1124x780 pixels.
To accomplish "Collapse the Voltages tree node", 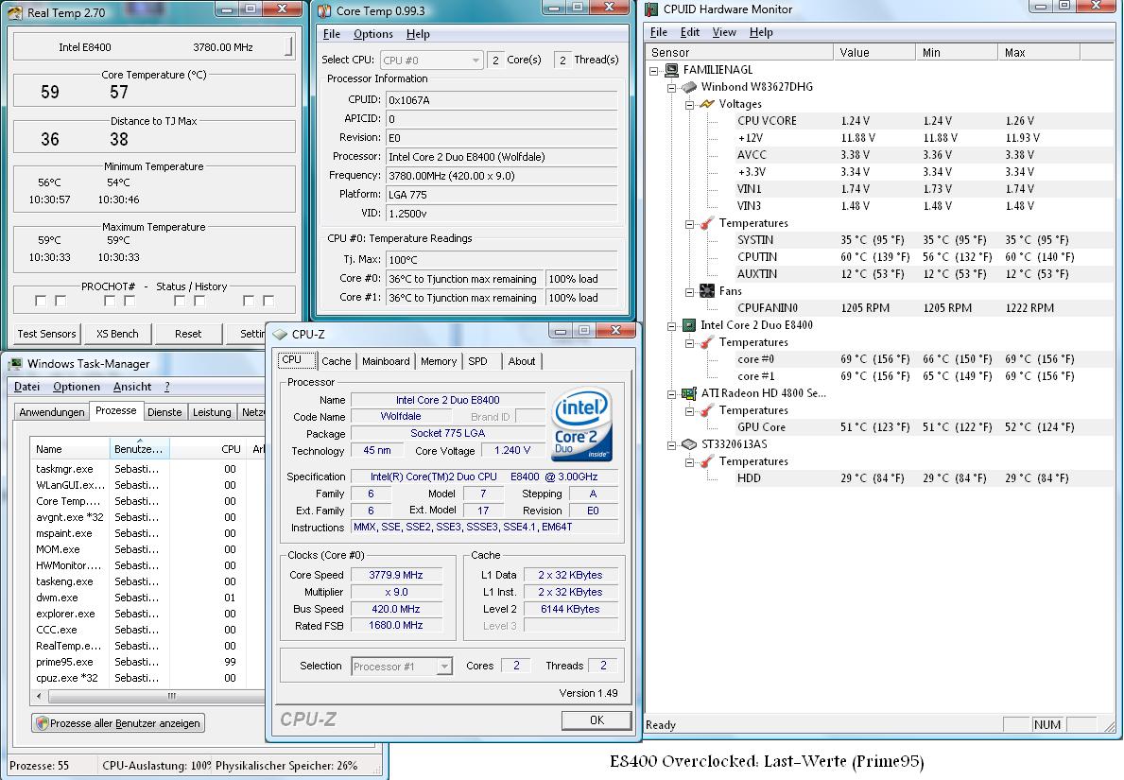I will point(689,105).
